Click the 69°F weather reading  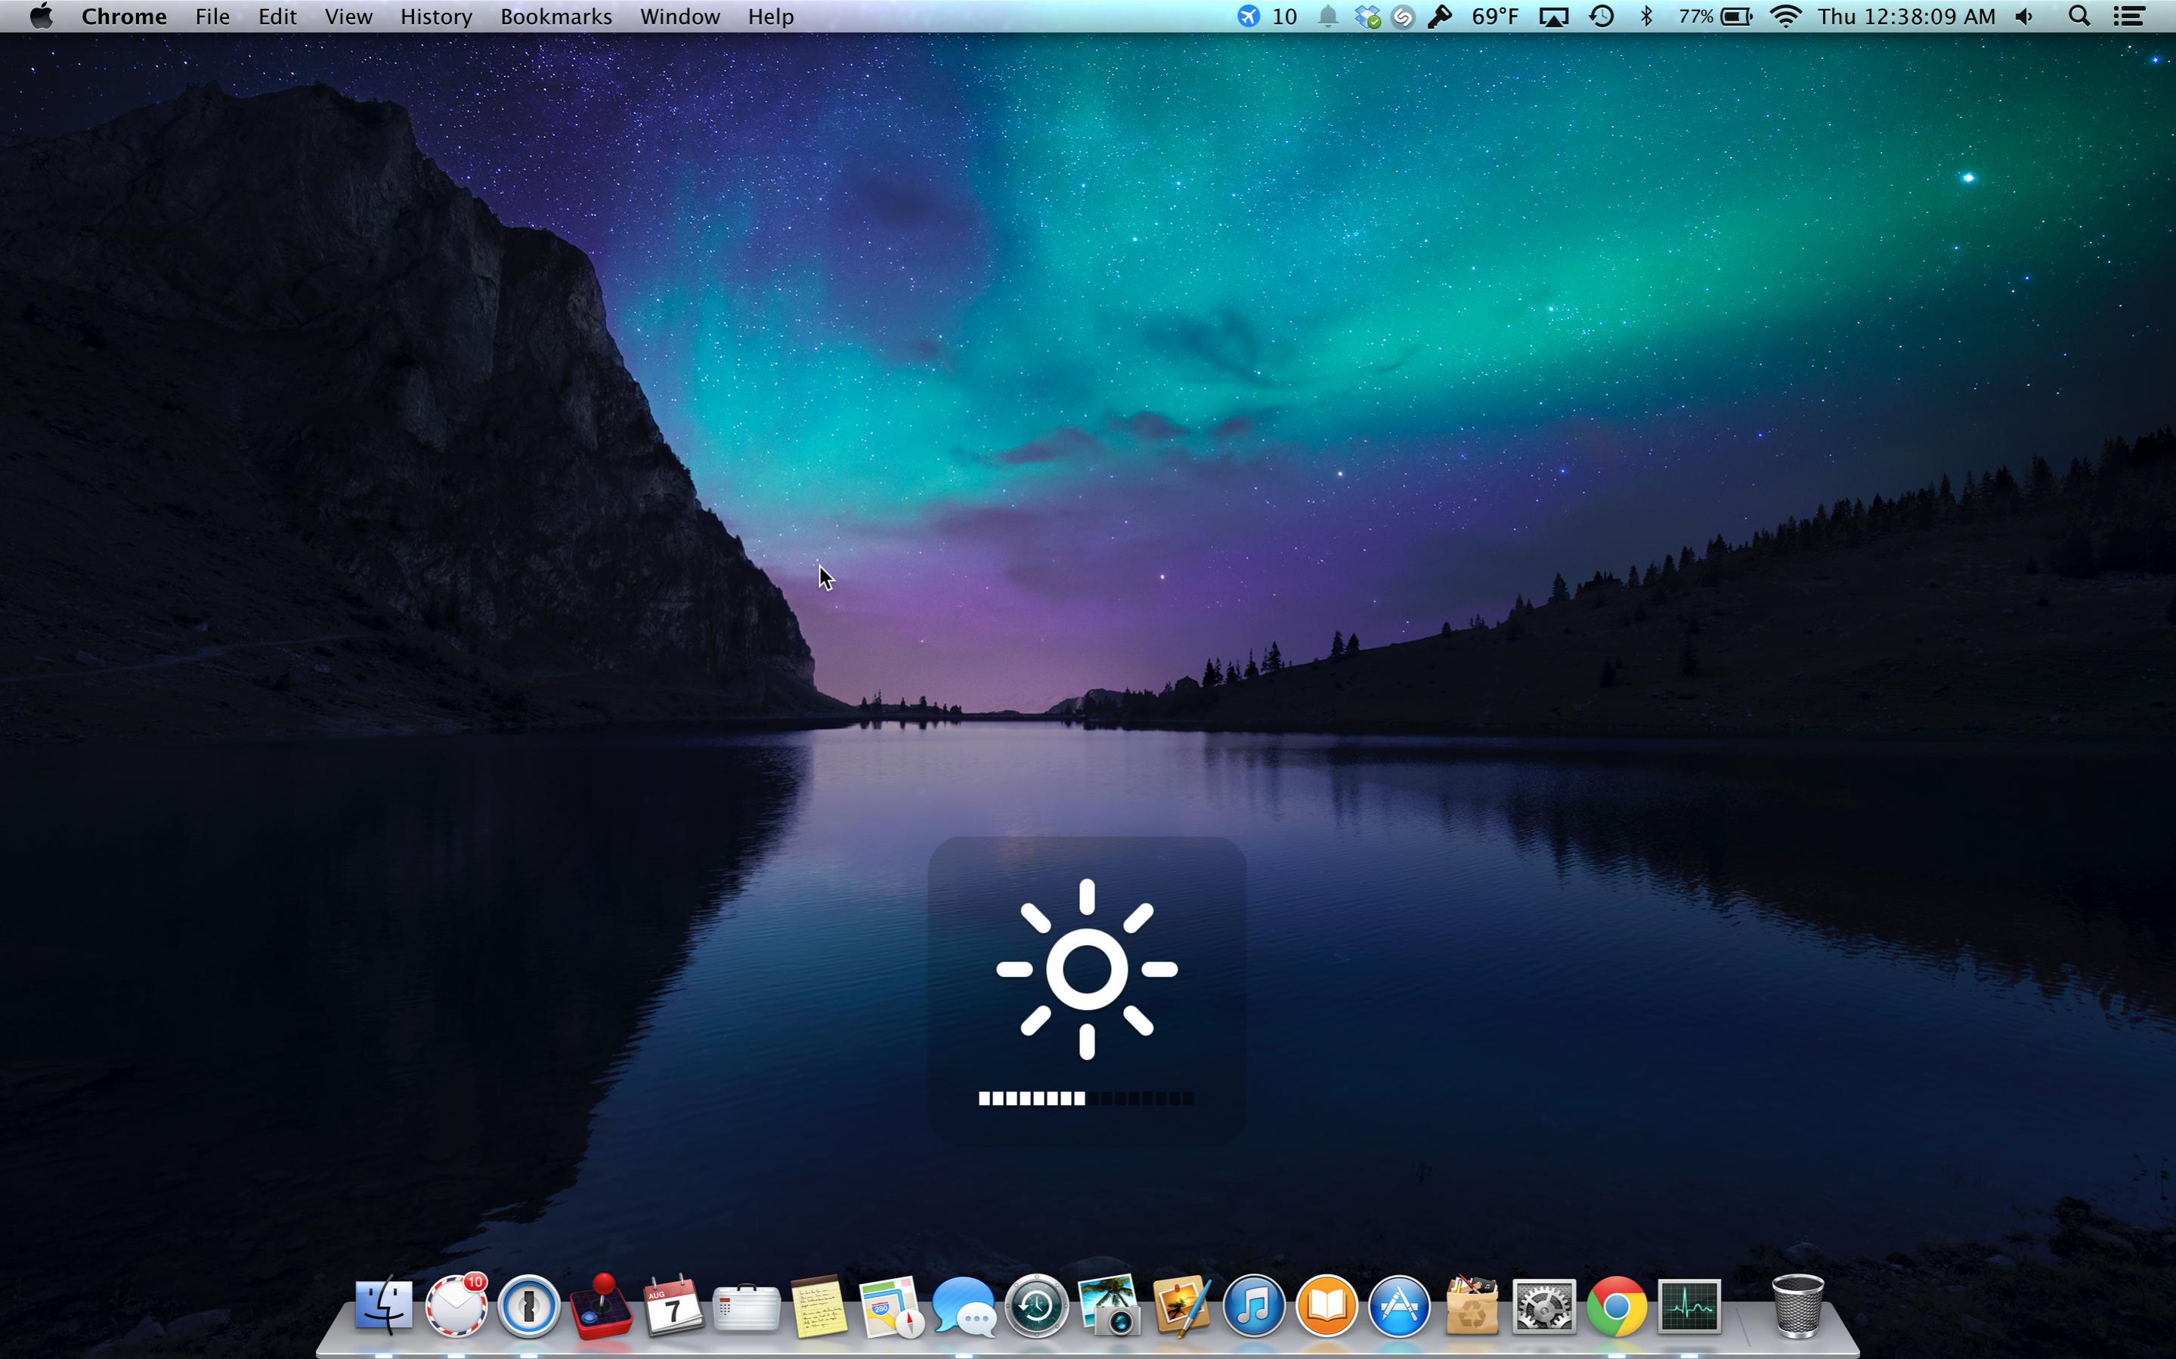pyautogui.click(x=1494, y=16)
